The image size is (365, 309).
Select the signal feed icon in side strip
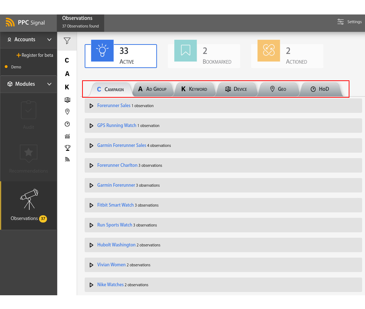[67, 160]
